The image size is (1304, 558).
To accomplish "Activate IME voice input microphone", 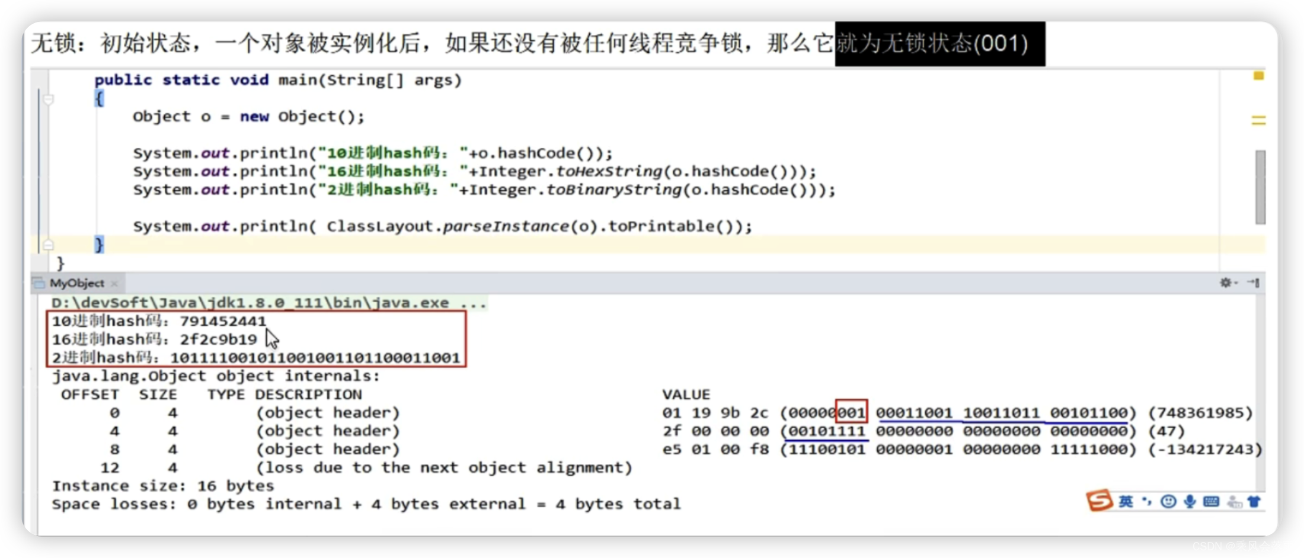I will (x=1190, y=502).
